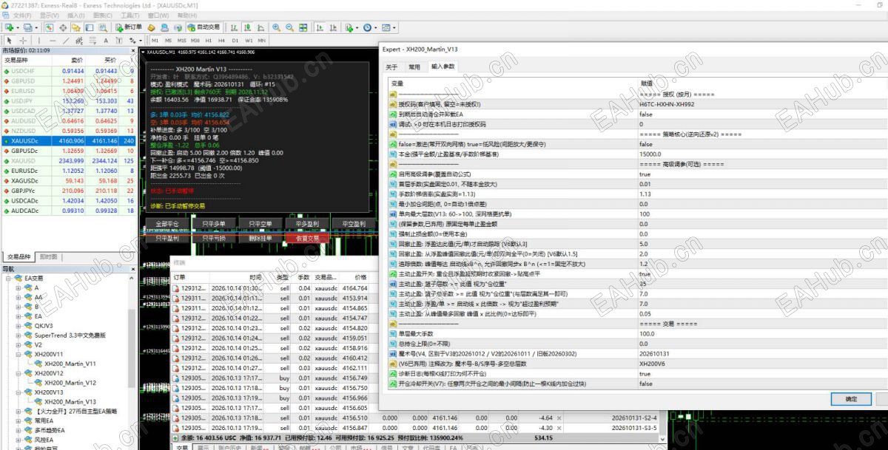This screenshot has width=888, height=450.
Task: Switch chart timeframe to H1
Action: [209, 40]
